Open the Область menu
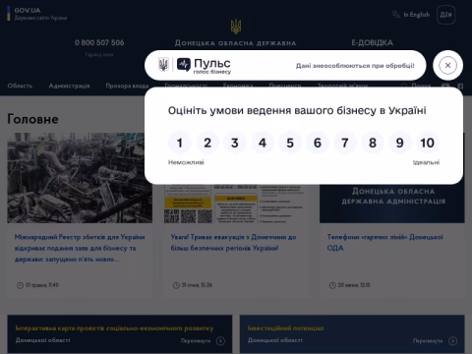Screen dimensions: 472x354 (x=20, y=86)
